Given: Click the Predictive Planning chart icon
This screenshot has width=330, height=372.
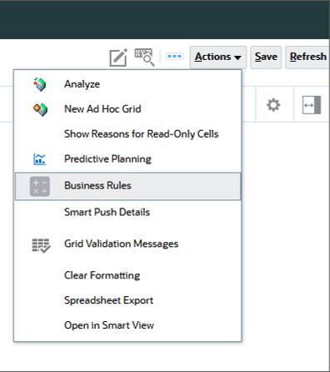Looking at the screenshot, I should 39,159.
